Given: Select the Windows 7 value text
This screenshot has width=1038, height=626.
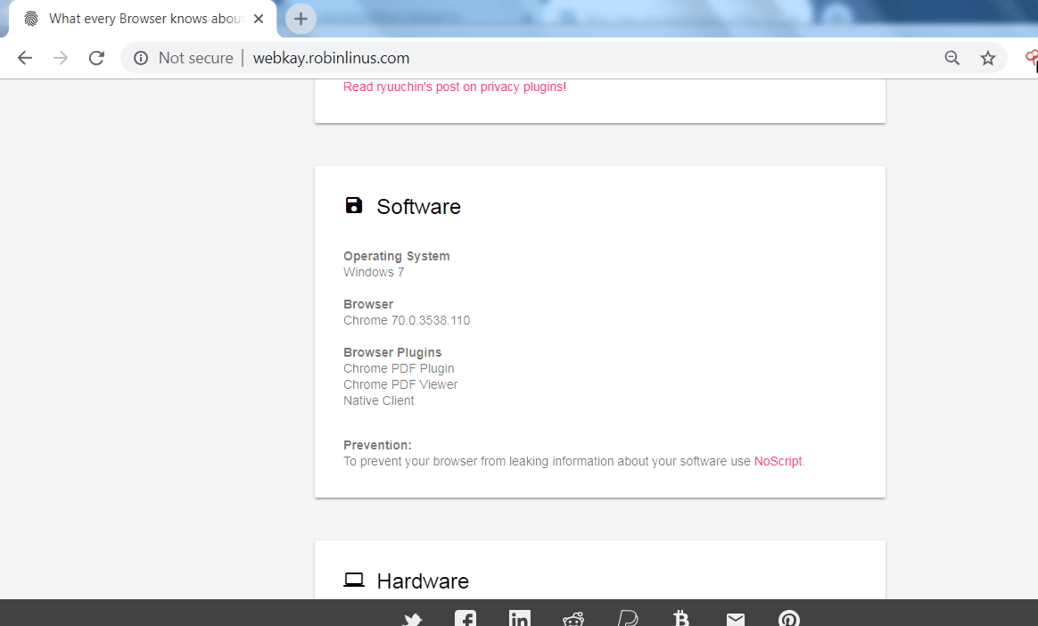Looking at the screenshot, I should click(x=374, y=272).
